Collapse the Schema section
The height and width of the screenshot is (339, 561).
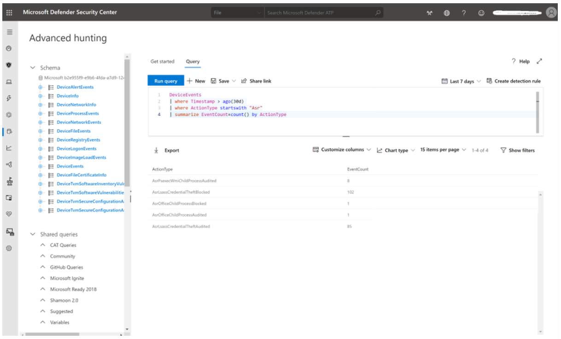[33, 68]
